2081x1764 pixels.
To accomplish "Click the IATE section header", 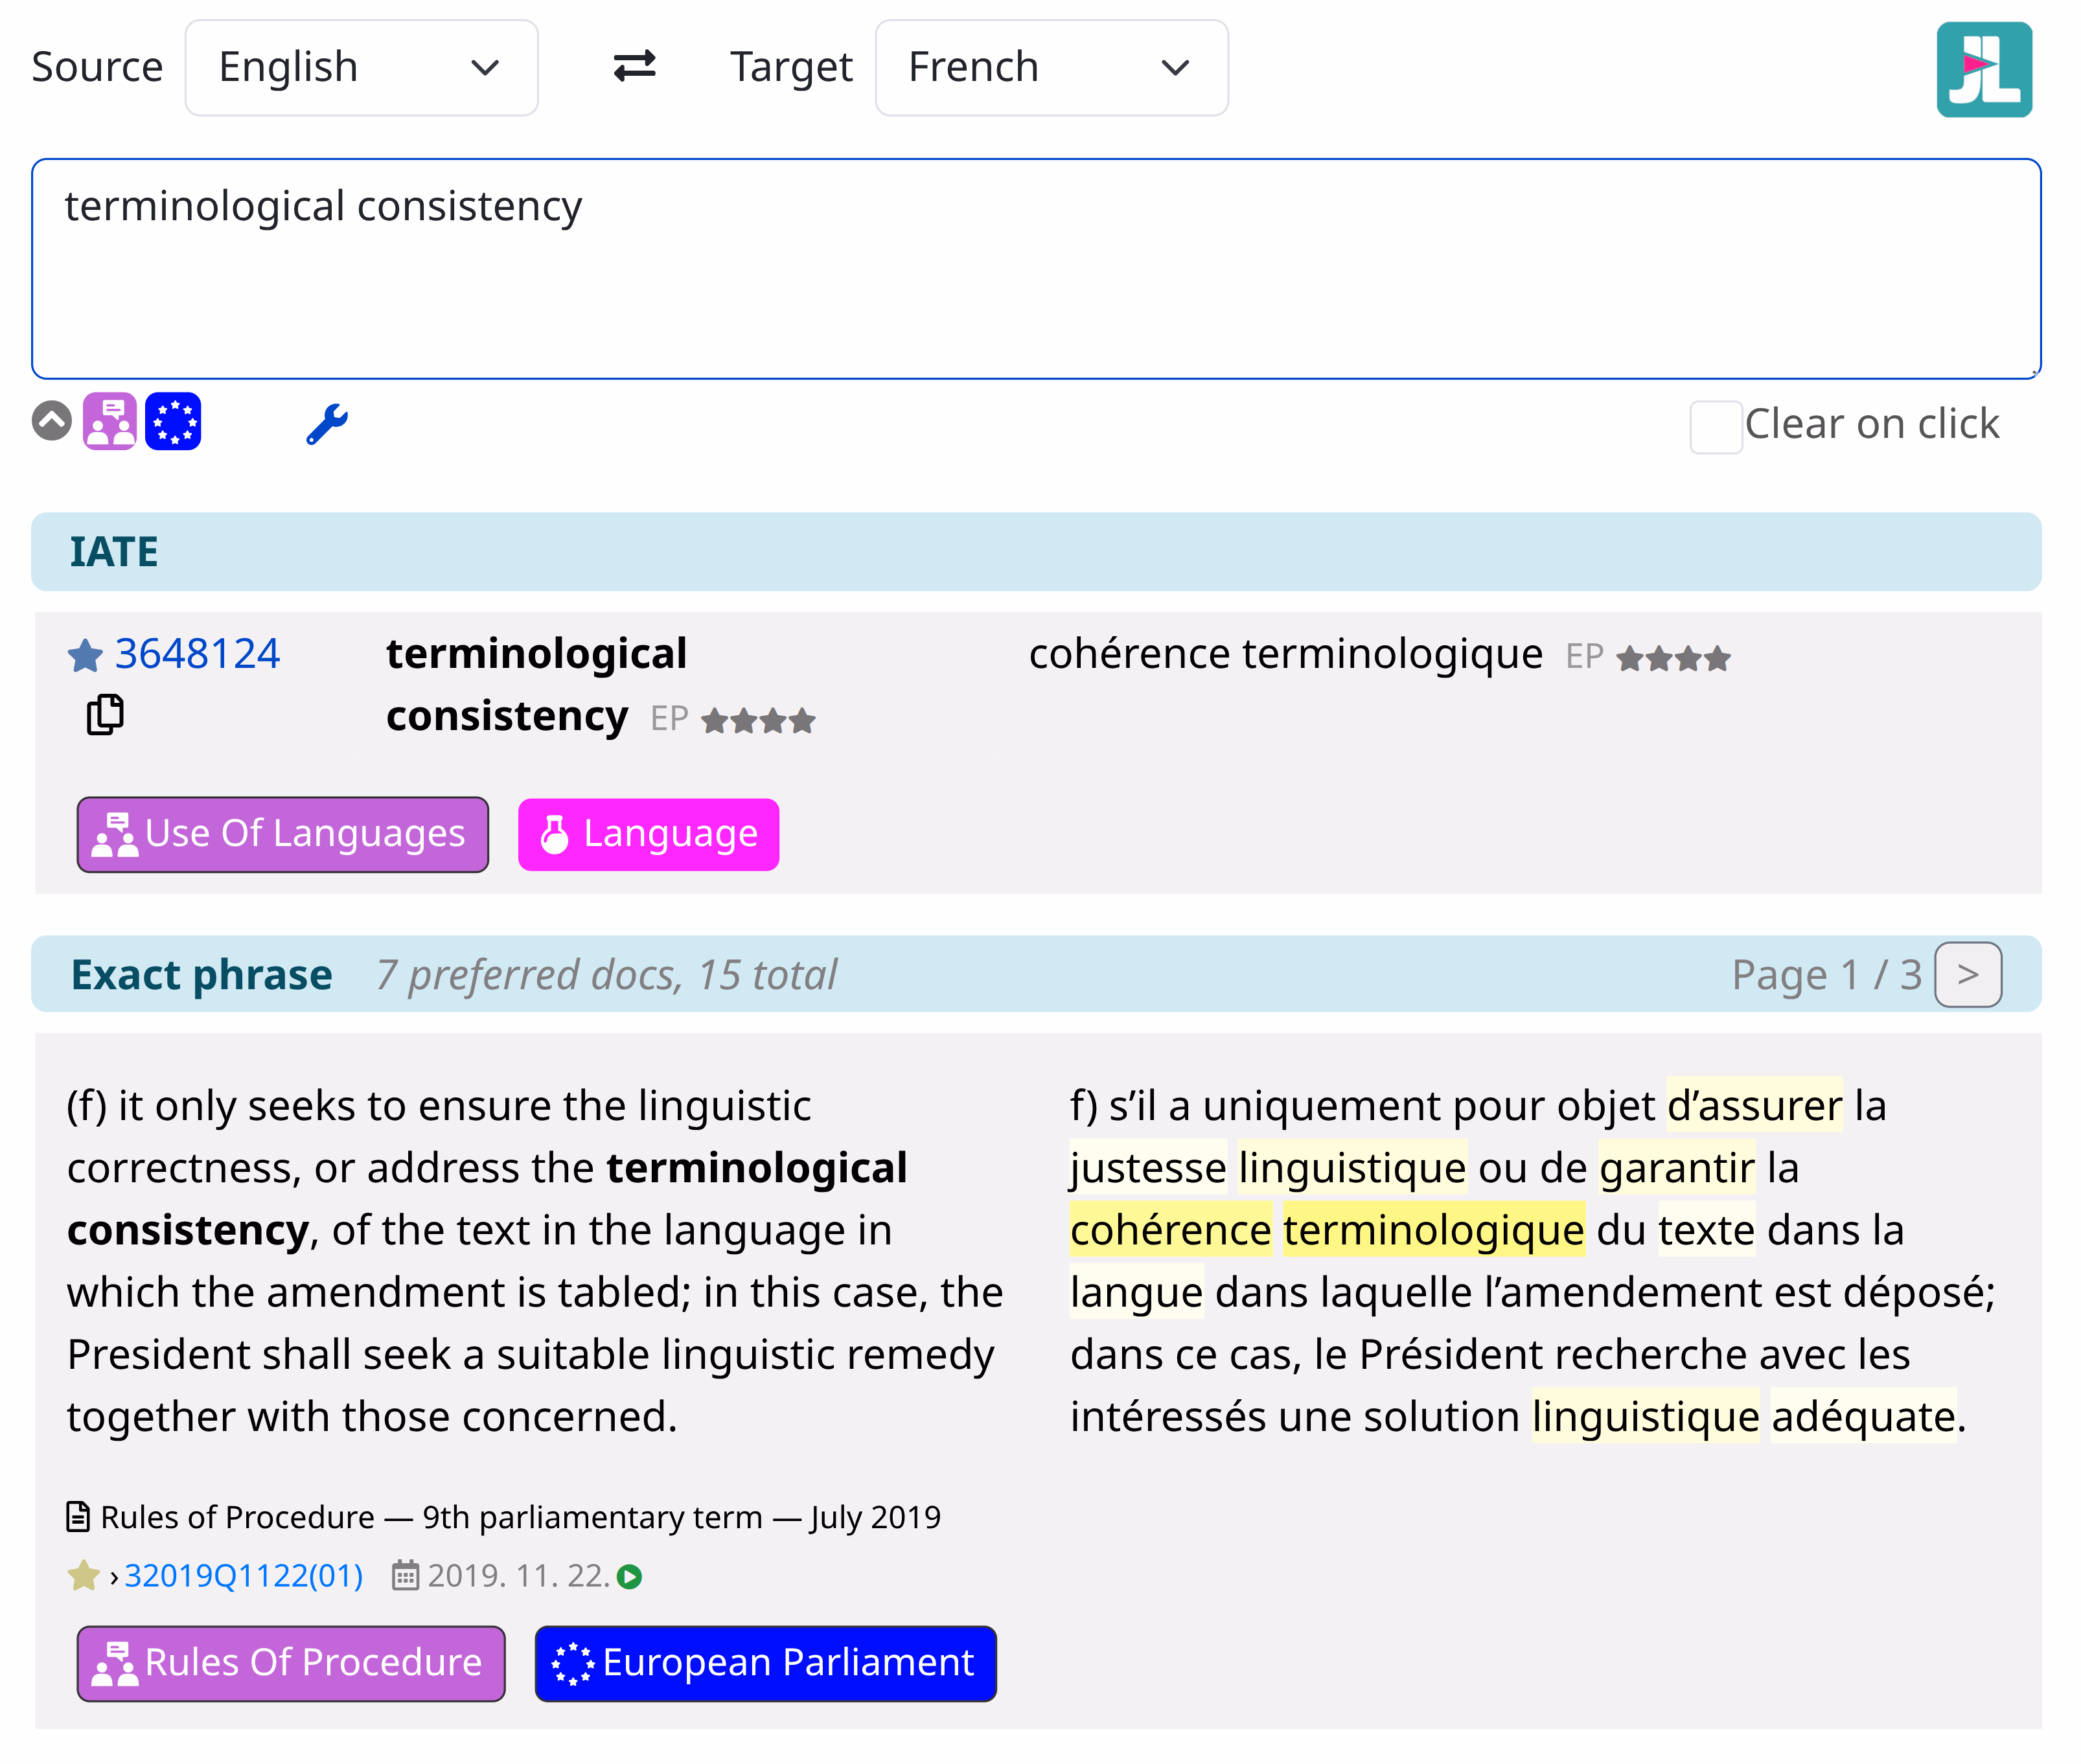I will point(1036,552).
